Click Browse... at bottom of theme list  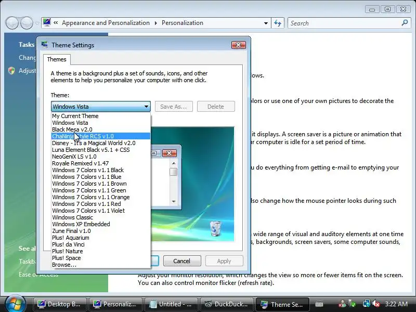click(101, 265)
